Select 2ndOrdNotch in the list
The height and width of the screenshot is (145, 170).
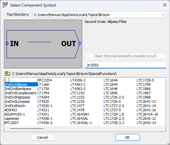coord(15,106)
